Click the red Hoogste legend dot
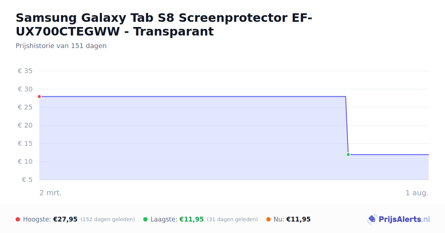 [18, 219]
